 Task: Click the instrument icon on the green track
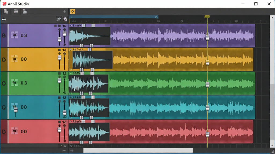click(15, 83)
